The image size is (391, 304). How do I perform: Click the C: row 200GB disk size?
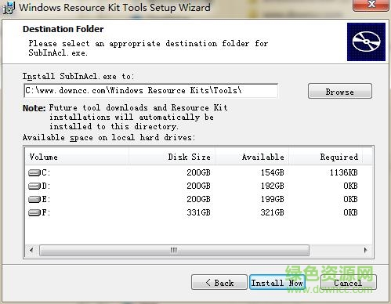pyautogui.click(x=198, y=172)
